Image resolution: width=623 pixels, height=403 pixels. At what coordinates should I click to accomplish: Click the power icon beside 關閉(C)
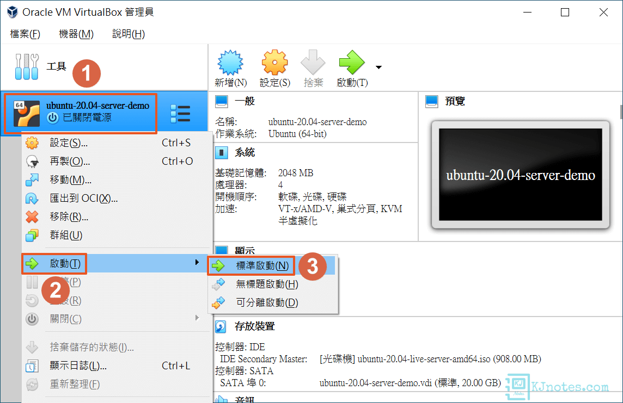pyautogui.click(x=32, y=319)
